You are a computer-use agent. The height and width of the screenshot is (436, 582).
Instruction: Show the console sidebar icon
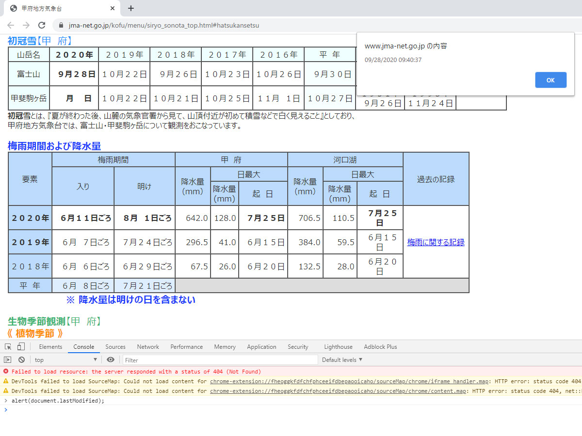tap(8, 360)
